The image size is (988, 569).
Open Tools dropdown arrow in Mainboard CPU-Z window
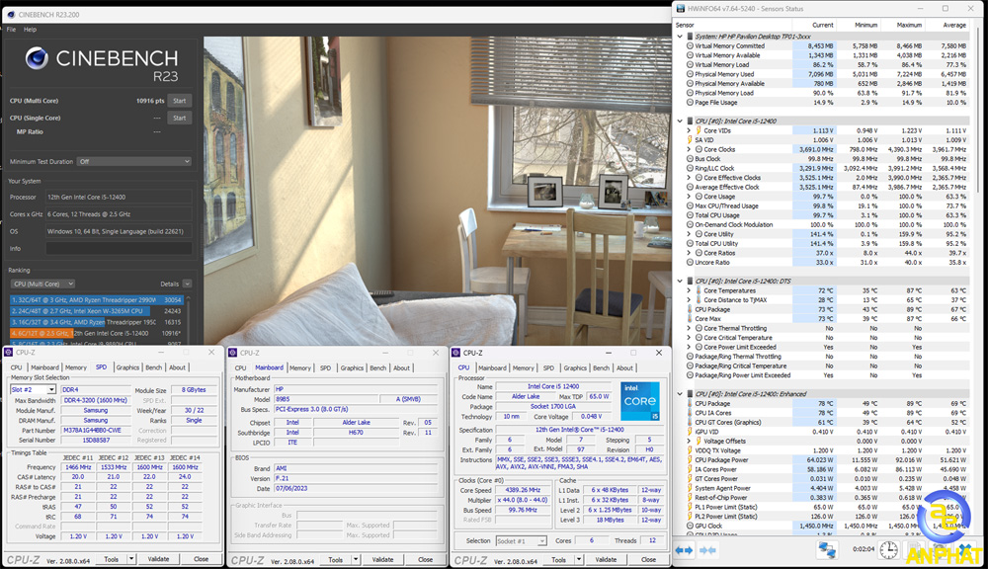point(356,559)
